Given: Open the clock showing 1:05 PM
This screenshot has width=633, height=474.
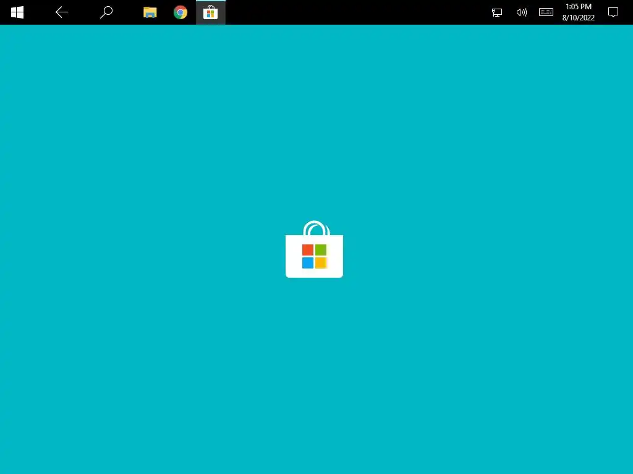Looking at the screenshot, I should pyautogui.click(x=579, y=12).
